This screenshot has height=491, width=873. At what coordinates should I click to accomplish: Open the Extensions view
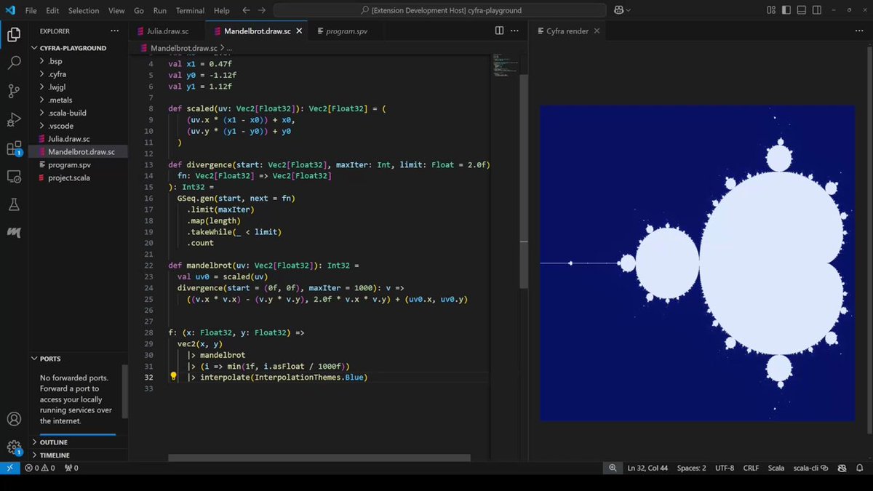(x=14, y=148)
